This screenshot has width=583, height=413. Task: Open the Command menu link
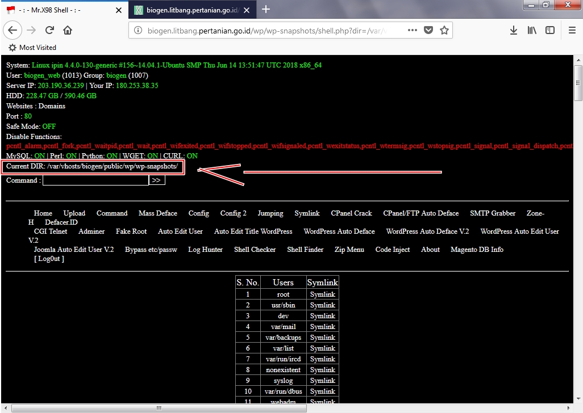point(112,213)
